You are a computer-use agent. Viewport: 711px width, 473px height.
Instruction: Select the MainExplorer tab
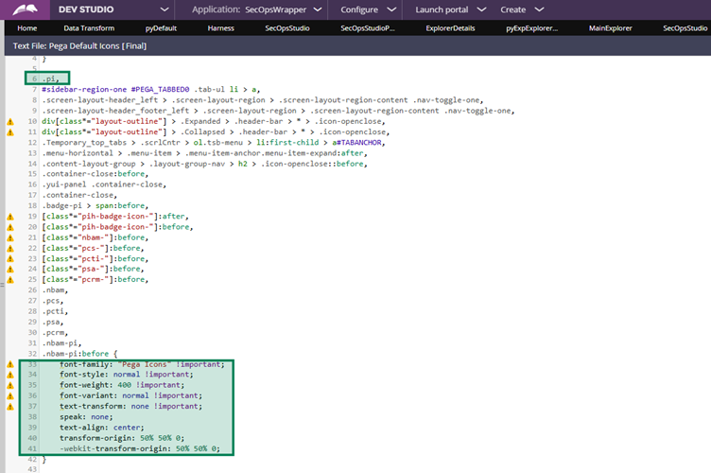[x=610, y=28]
